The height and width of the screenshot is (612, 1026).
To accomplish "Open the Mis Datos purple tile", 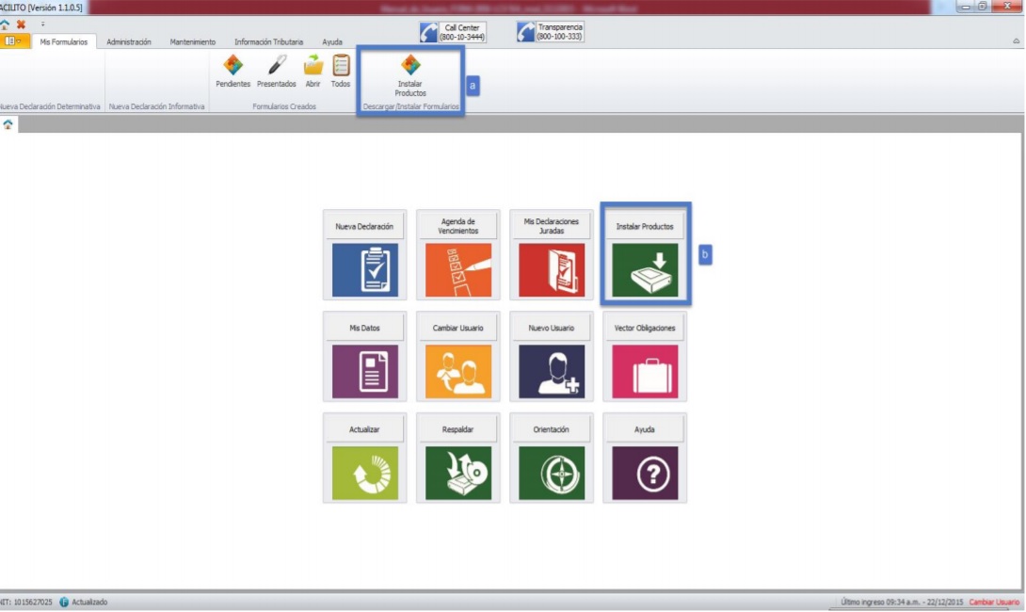I will click(x=365, y=371).
